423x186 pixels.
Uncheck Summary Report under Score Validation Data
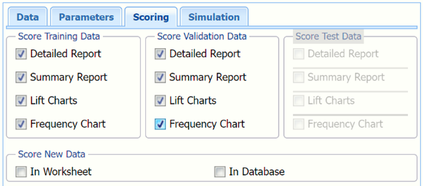pos(160,78)
